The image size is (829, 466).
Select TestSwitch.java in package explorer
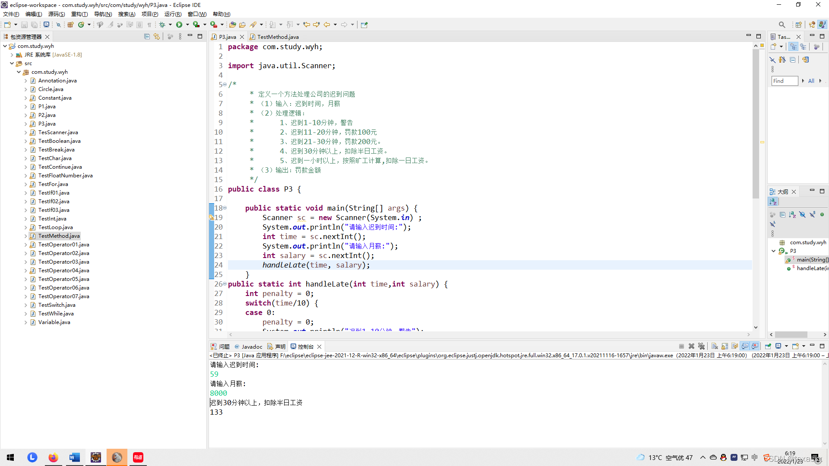pyautogui.click(x=57, y=305)
